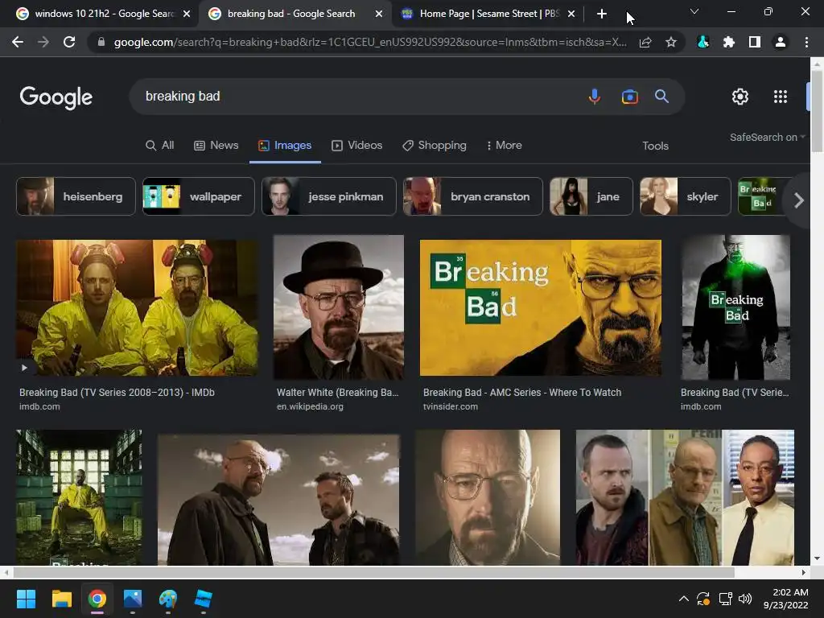The width and height of the screenshot is (824, 618).
Task: Open search Tools
Action: point(655,146)
